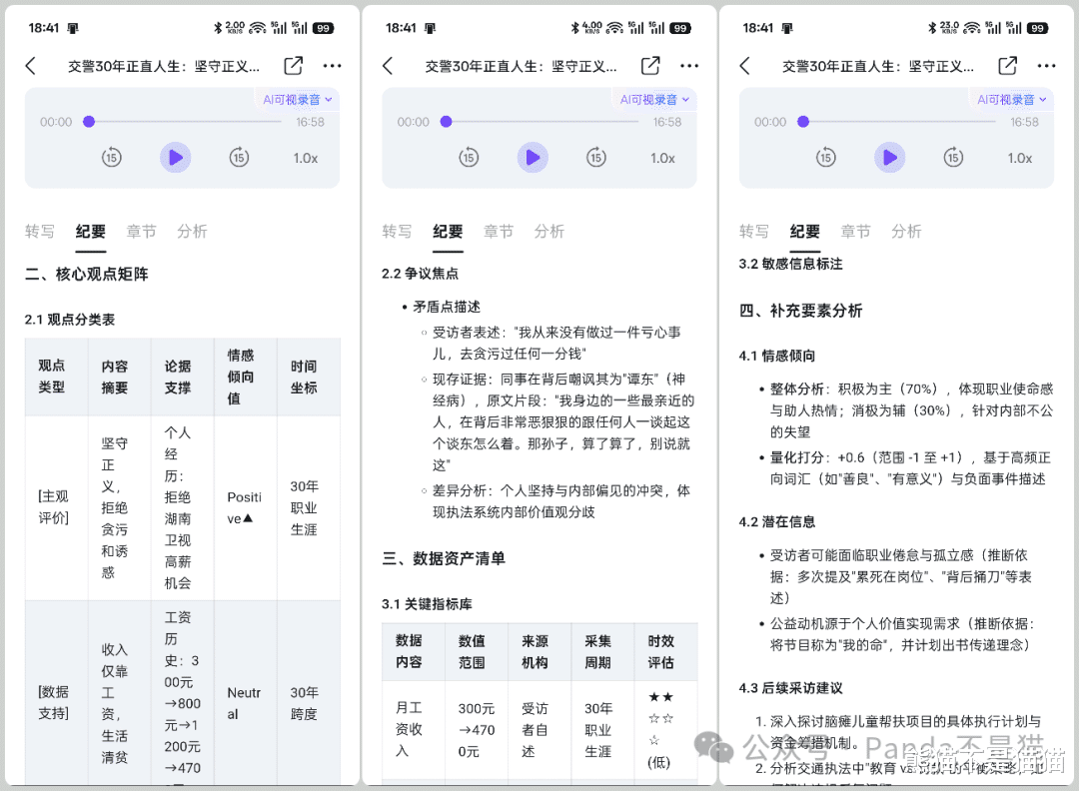Open the share icon in the middle phone screen
This screenshot has width=1079, height=791.
coord(650,65)
